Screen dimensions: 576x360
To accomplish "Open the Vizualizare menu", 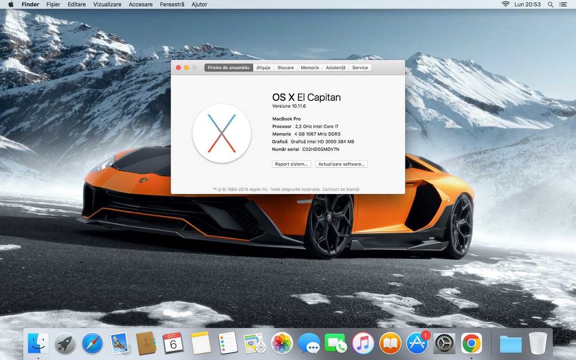I will point(107,5).
